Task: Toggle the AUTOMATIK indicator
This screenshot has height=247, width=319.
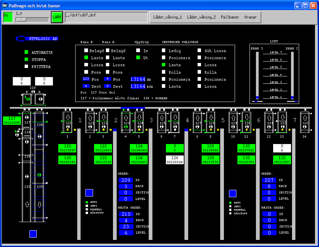Action: 26,52
